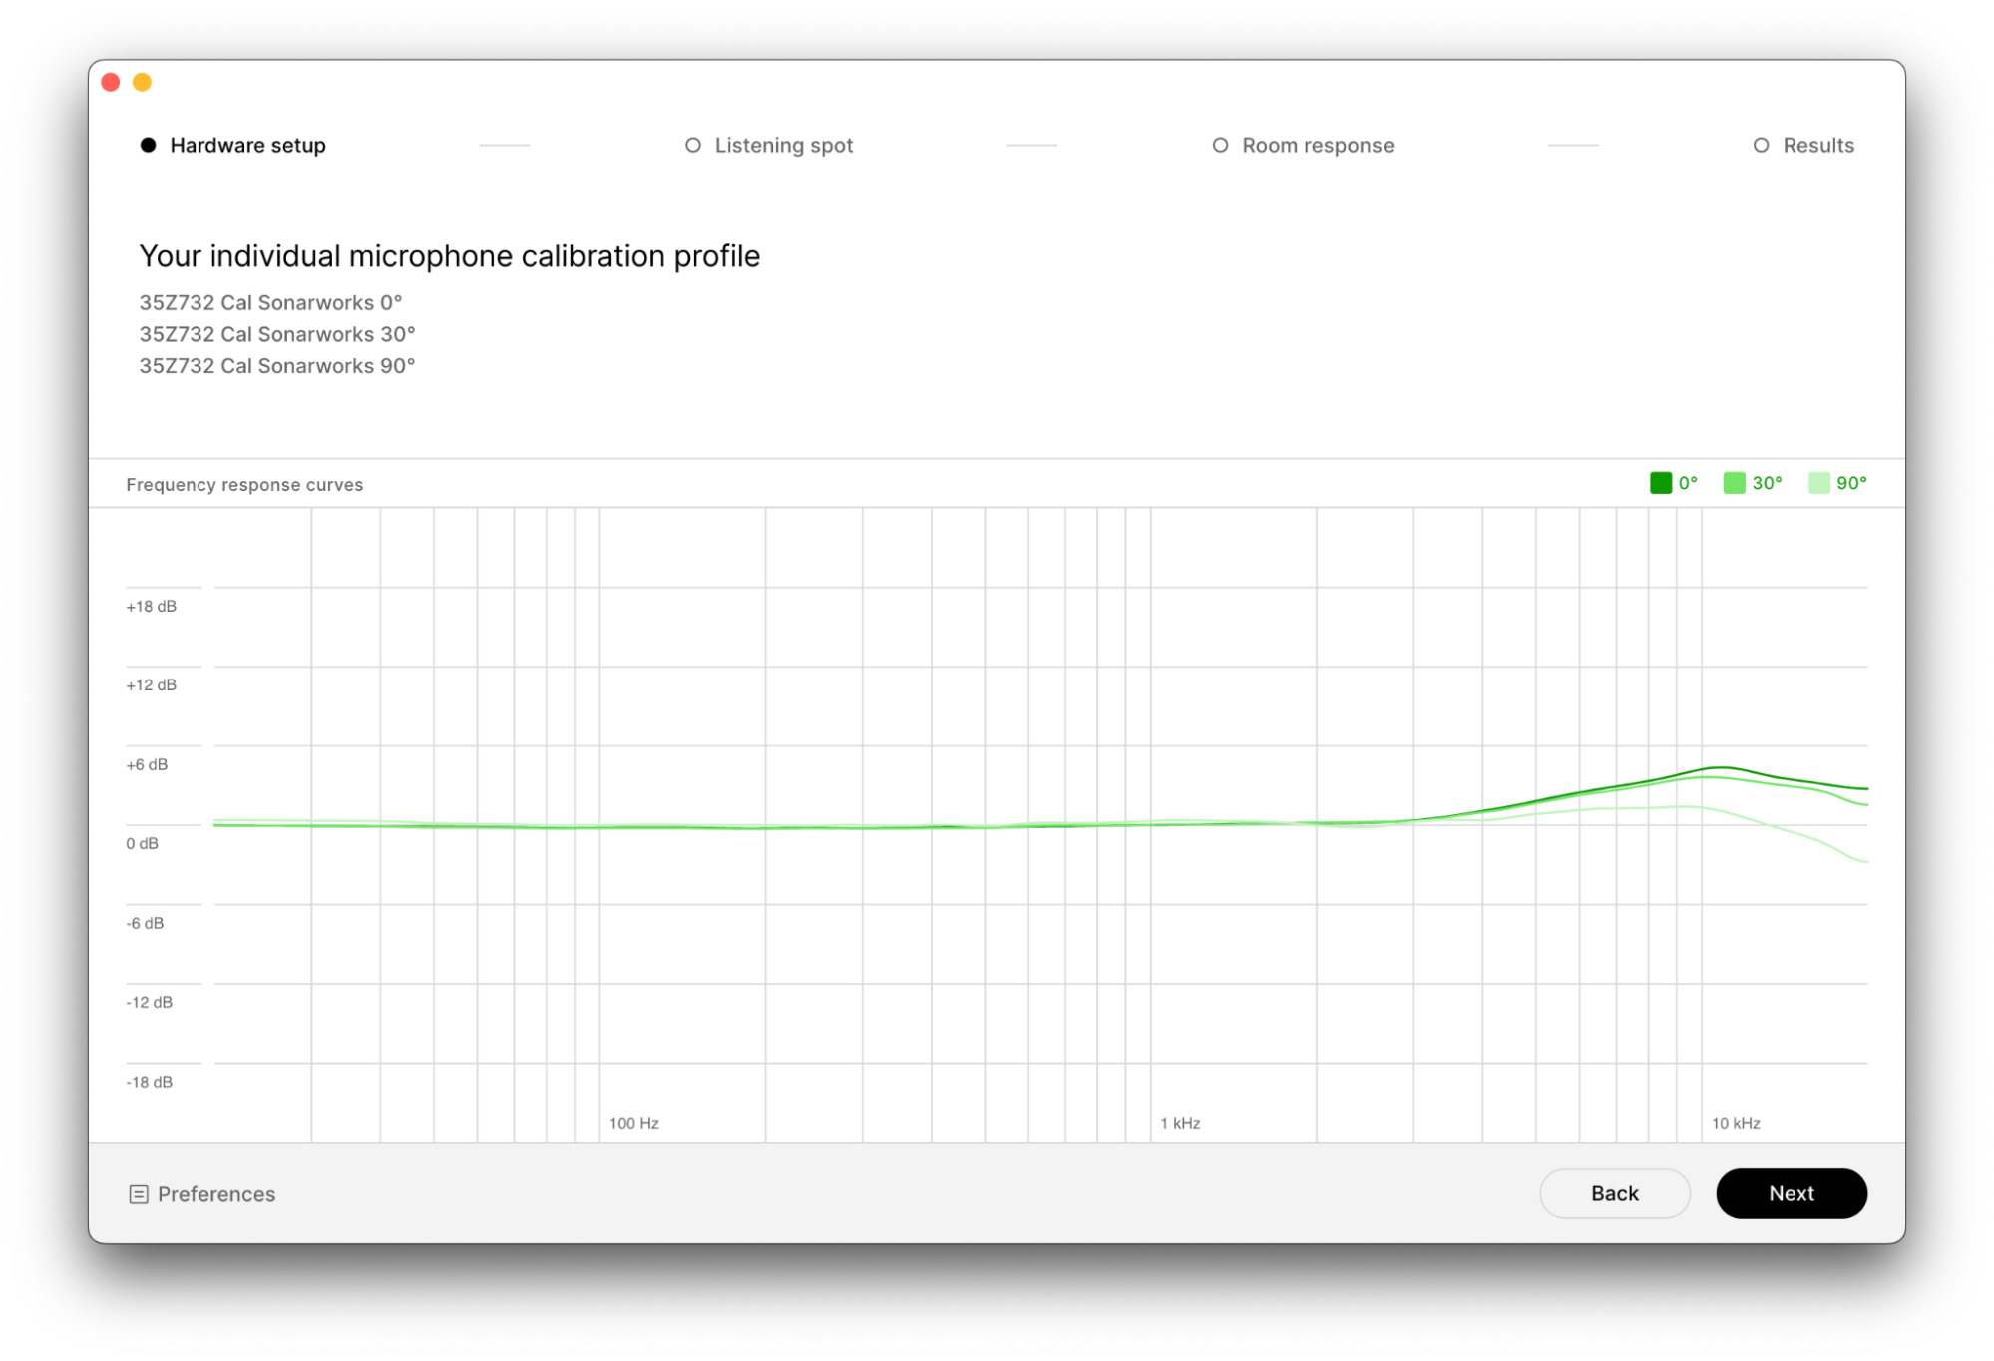The width and height of the screenshot is (1994, 1361).
Task: Select the Listening spot step
Action: point(769,145)
